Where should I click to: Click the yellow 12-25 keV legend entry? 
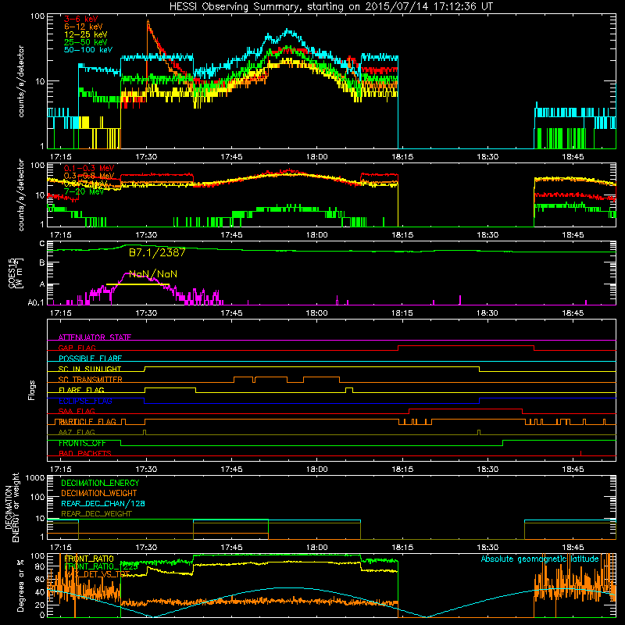[x=86, y=34]
